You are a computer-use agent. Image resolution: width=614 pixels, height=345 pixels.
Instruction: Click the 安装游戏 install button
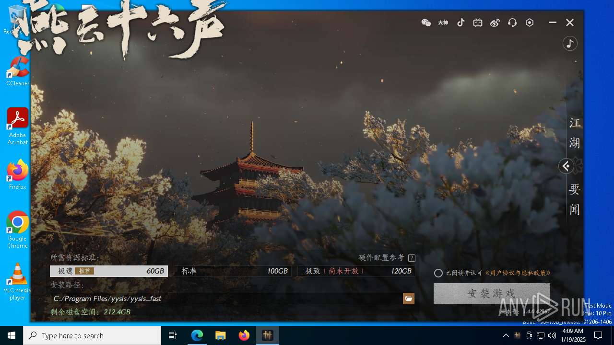[x=492, y=294]
